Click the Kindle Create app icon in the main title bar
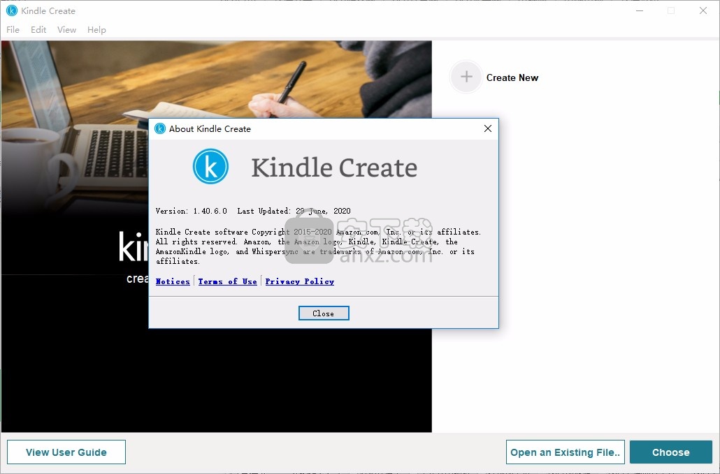Screen dimensions: 720x474 click(x=11, y=10)
